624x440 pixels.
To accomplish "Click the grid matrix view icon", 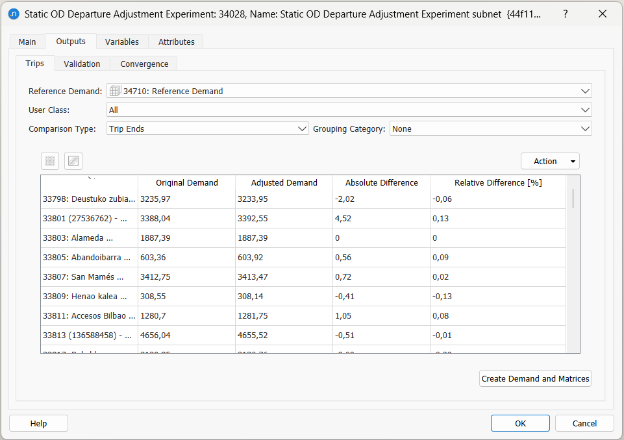I will tap(50, 161).
